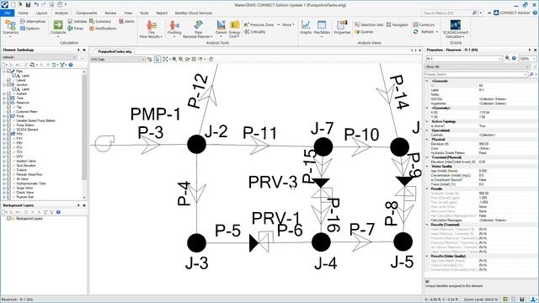
Task: Click the Element Symbology help icon
Action: 71,65
